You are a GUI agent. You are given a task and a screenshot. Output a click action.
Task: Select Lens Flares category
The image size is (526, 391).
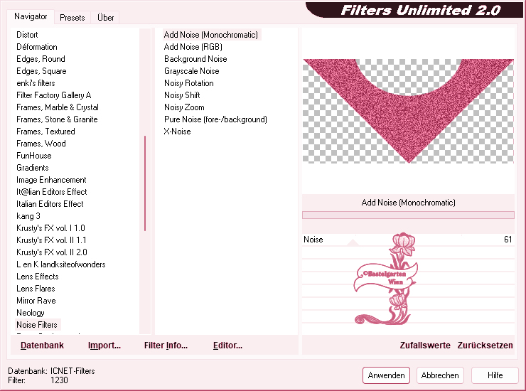[36, 289]
